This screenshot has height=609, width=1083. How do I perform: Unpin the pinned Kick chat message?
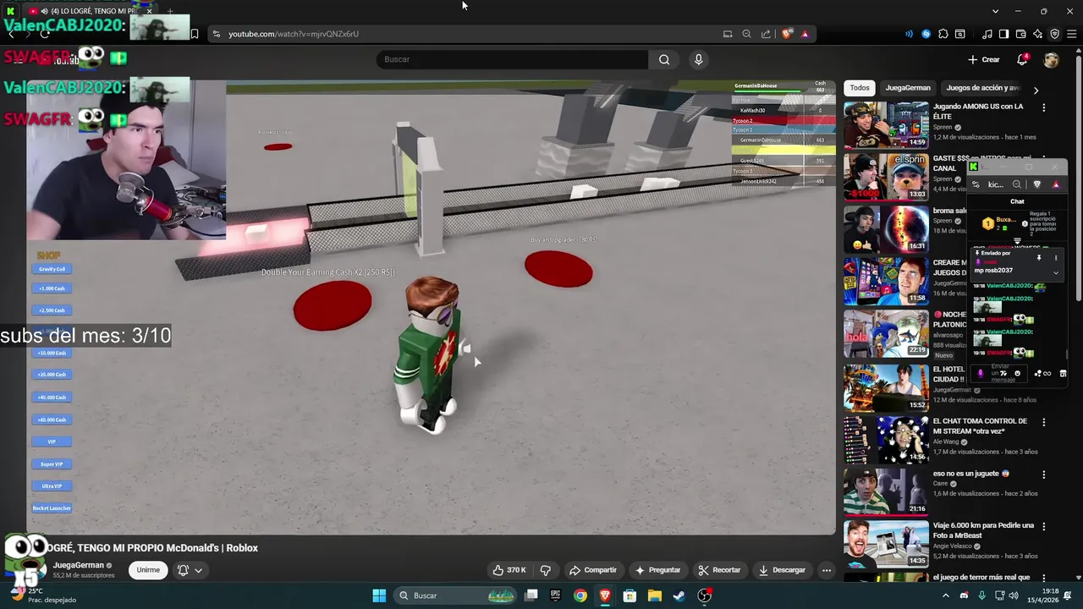(x=1039, y=258)
